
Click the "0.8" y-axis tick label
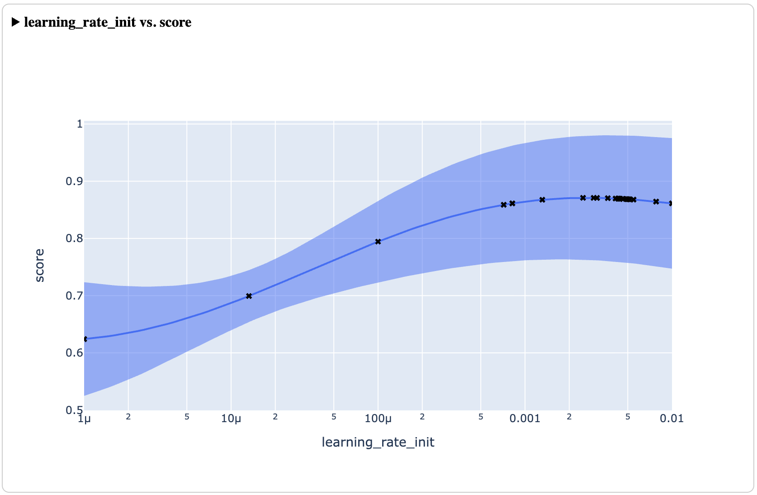(74, 238)
